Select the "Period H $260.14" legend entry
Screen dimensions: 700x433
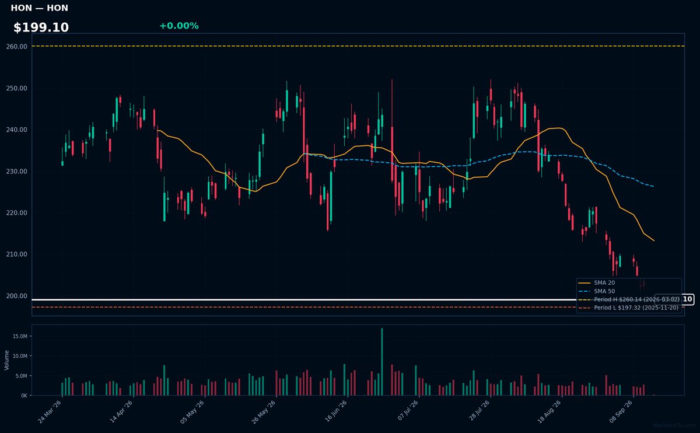pos(629,299)
